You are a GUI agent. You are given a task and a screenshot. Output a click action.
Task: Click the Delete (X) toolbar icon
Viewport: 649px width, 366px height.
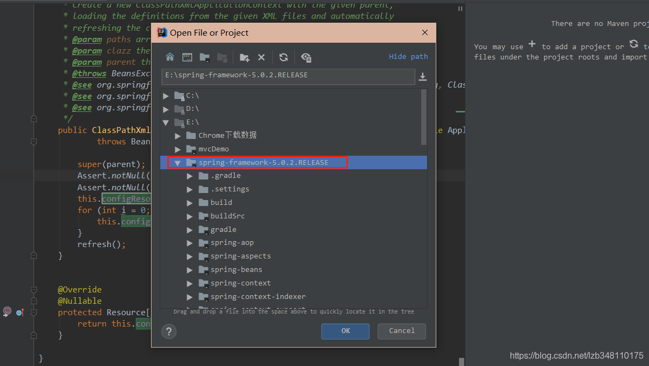[x=261, y=57]
